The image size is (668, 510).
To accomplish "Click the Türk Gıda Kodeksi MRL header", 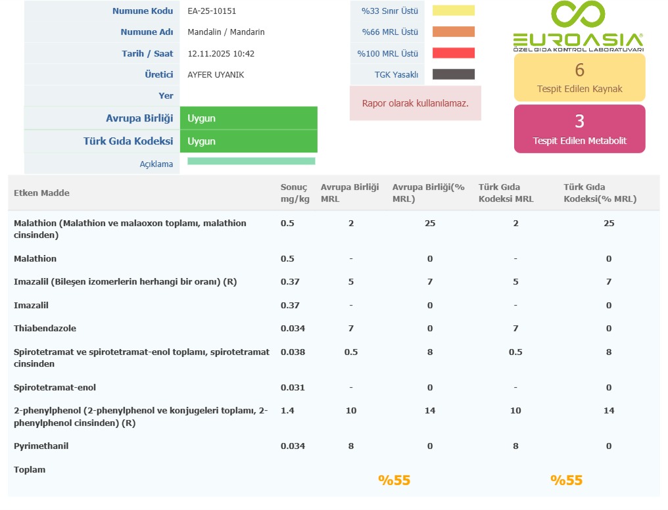I will click(x=506, y=193).
